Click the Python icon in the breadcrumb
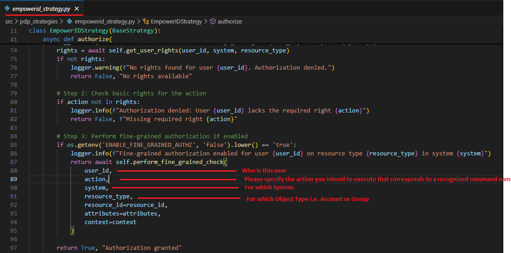The height and width of the screenshot is (253, 511). click(x=69, y=22)
